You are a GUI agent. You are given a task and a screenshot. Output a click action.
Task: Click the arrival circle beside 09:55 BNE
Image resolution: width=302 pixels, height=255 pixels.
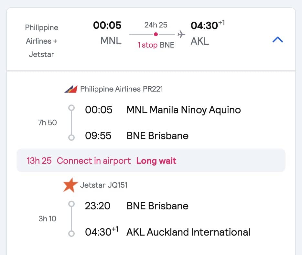click(x=71, y=138)
